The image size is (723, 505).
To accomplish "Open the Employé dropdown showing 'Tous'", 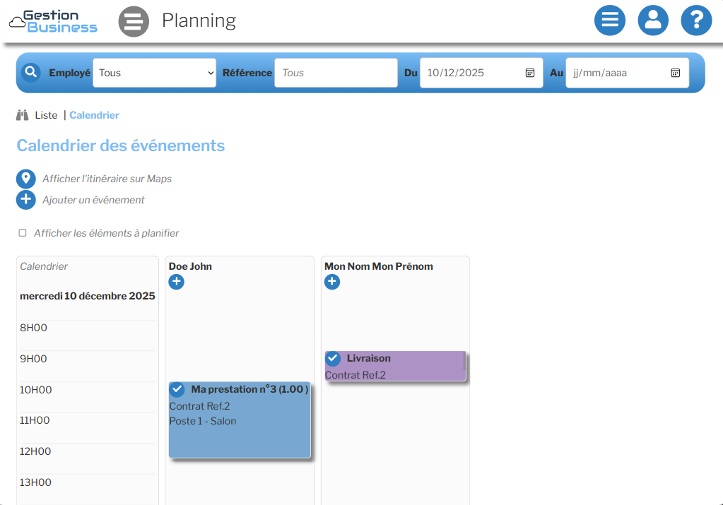I will click(154, 73).
